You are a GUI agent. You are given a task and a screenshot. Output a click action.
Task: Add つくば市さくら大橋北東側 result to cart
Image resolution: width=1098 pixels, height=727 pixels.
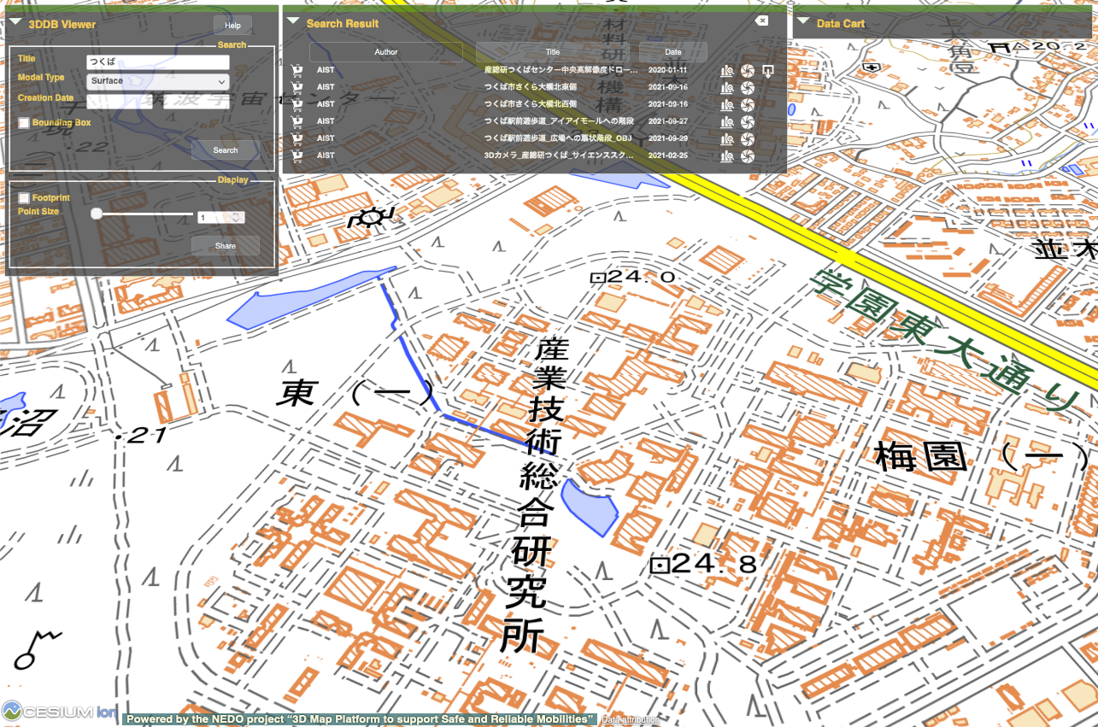297,87
